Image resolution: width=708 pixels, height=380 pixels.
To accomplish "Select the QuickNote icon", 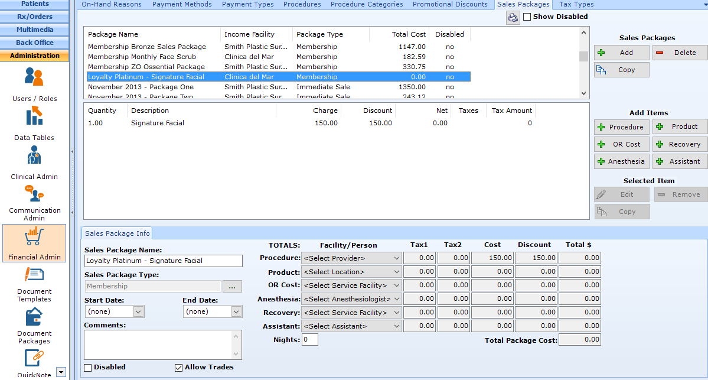I will coord(34,359).
